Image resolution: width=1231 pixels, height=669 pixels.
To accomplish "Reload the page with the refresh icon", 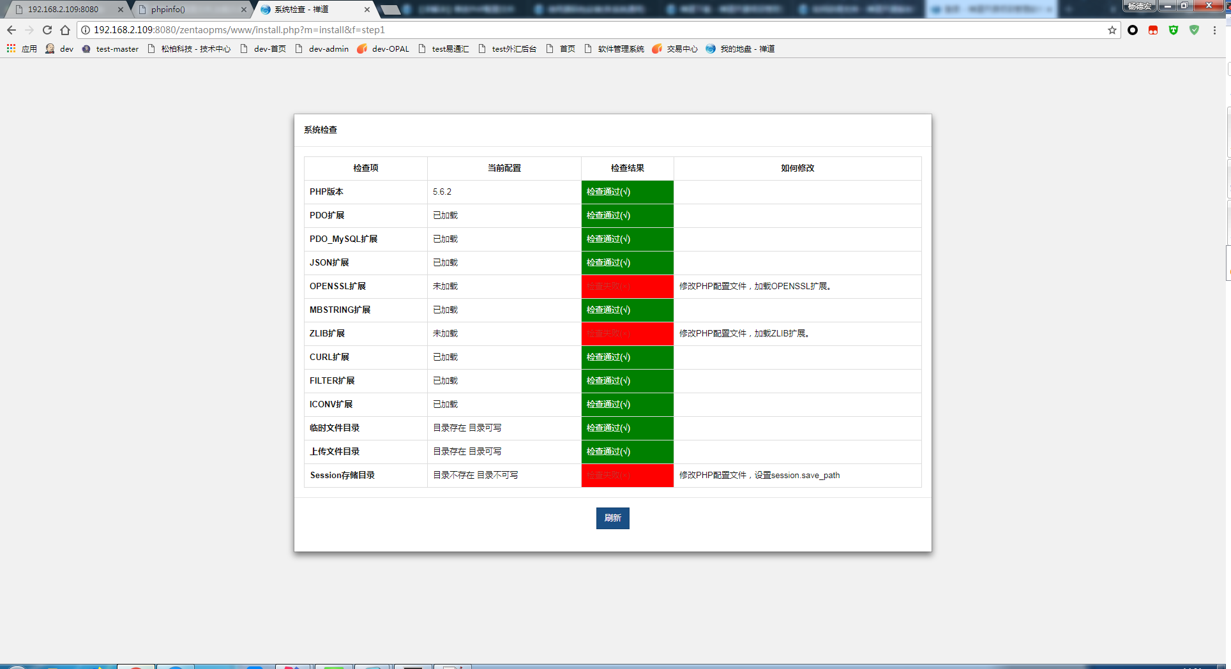I will 47,30.
